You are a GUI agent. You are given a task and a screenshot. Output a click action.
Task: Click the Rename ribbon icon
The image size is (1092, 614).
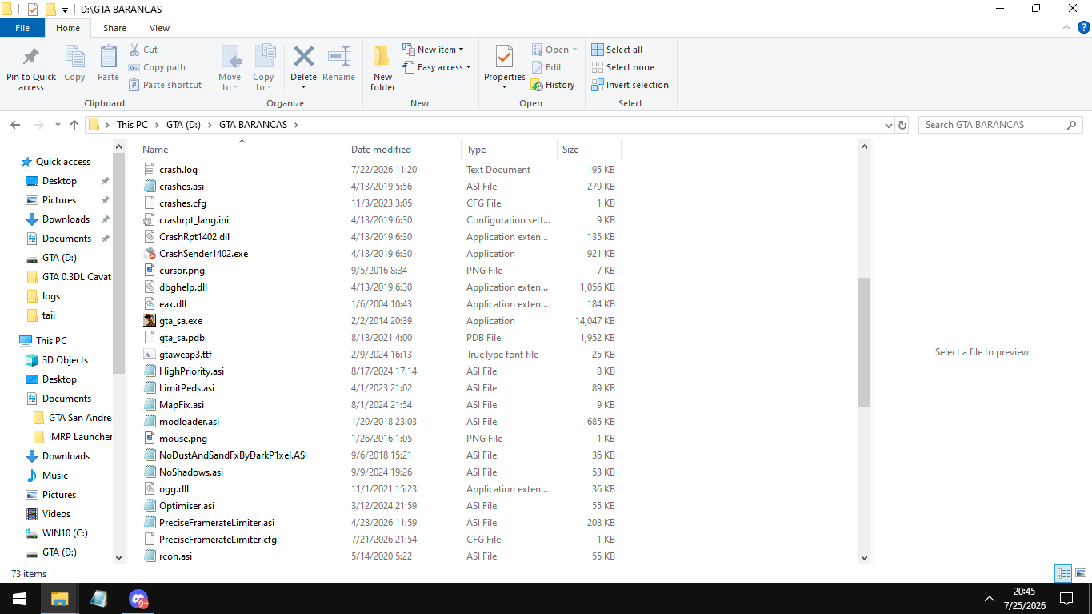(339, 57)
